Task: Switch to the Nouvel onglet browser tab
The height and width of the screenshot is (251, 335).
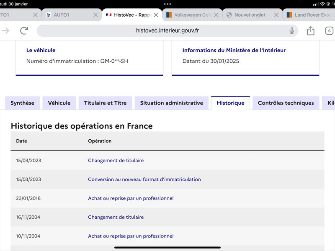Action: pyautogui.click(x=253, y=15)
